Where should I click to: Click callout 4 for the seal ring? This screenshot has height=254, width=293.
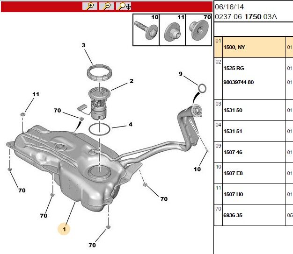coord(131,125)
